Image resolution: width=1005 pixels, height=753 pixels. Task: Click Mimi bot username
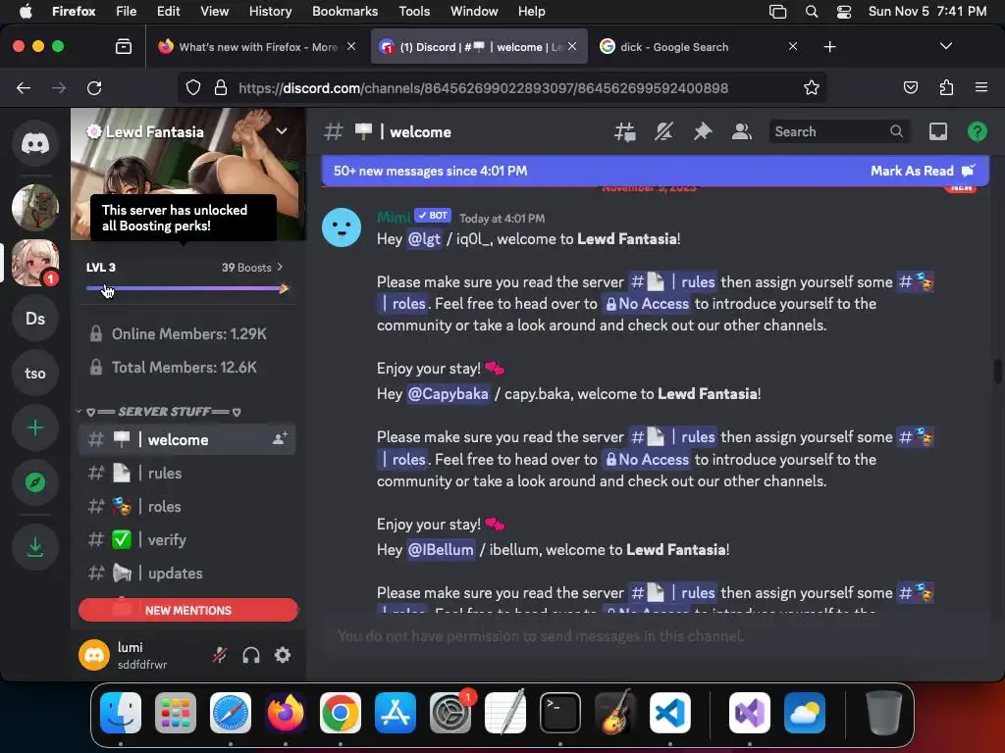point(393,217)
